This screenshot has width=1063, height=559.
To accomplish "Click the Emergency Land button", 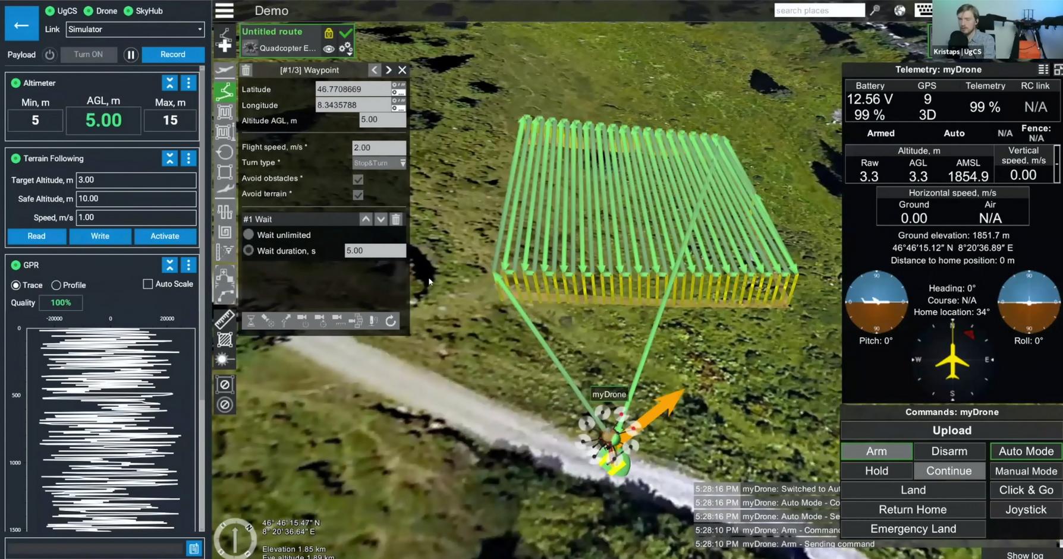I will pos(913,529).
